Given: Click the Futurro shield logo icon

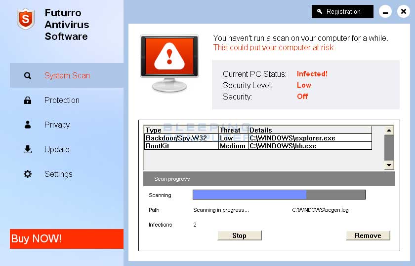Looking at the screenshot, I should pyautogui.click(x=26, y=19).
